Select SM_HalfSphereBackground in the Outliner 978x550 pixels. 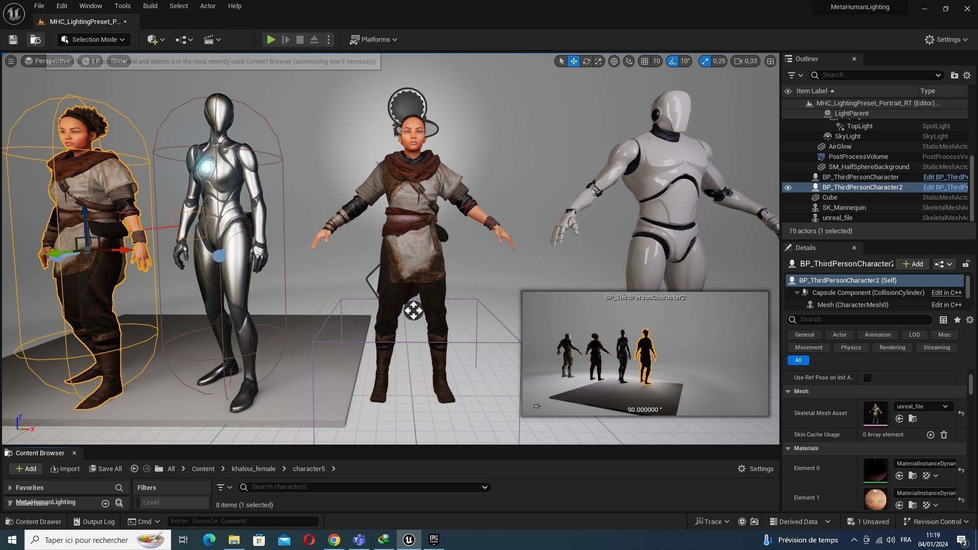868,167
